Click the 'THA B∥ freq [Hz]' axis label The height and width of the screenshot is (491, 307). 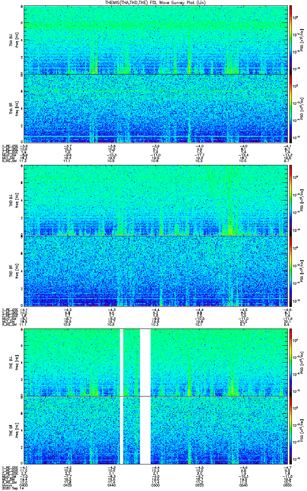14,109
